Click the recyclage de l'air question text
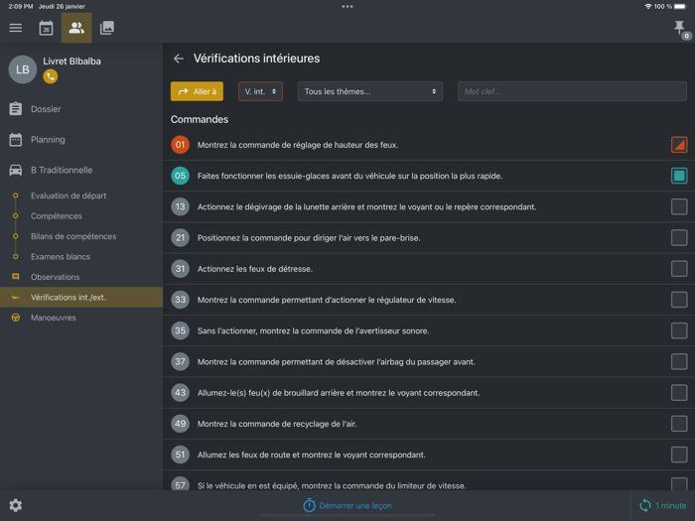Screen dimensions: 695x521 click(x=277, y=424)
